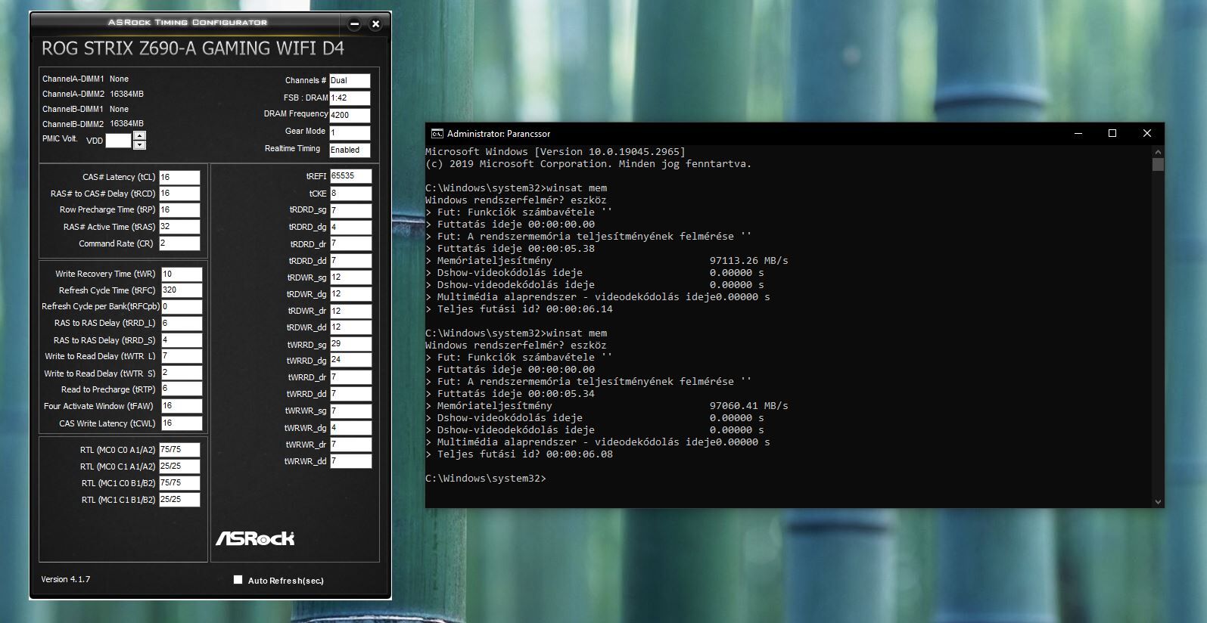Click the tREFI field showing 65535
This screenshot has height=623, width=1207.
coord(350,176)
